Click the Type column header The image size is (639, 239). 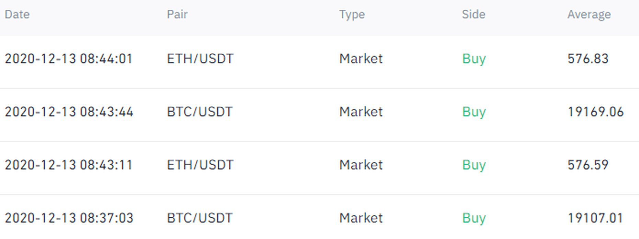pos(352,14)
